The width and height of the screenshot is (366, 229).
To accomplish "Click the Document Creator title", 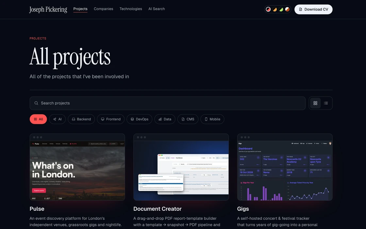I will pyautogui.click(x=158, y=209).
